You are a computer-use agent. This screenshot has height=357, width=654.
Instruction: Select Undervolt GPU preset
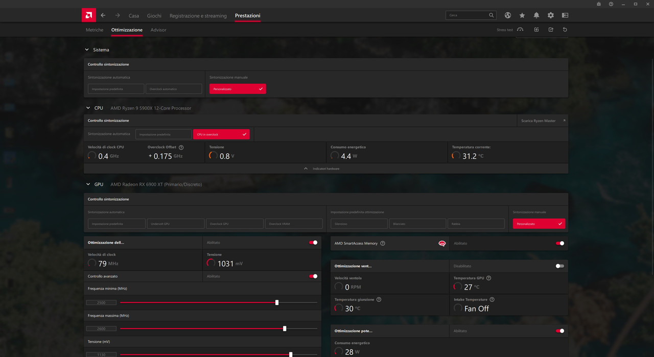(x=176, y=224)
